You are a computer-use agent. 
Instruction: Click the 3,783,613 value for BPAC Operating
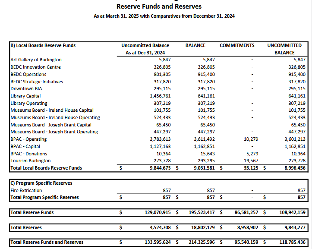[x=160, y=139]
